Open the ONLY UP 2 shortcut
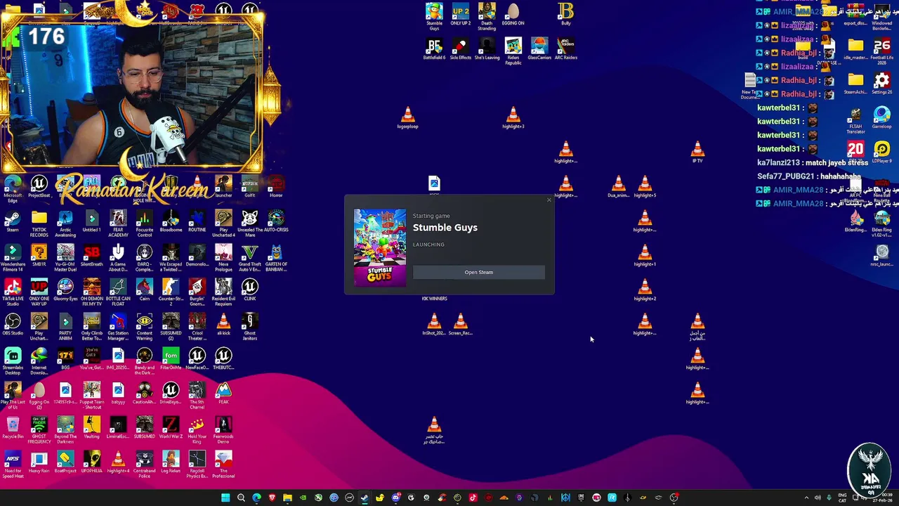Screen dimensions: 899x506 461,14
